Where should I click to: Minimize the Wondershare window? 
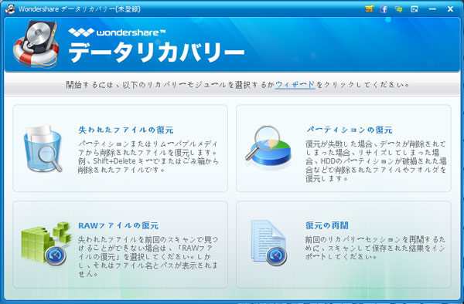click(432, 9)
